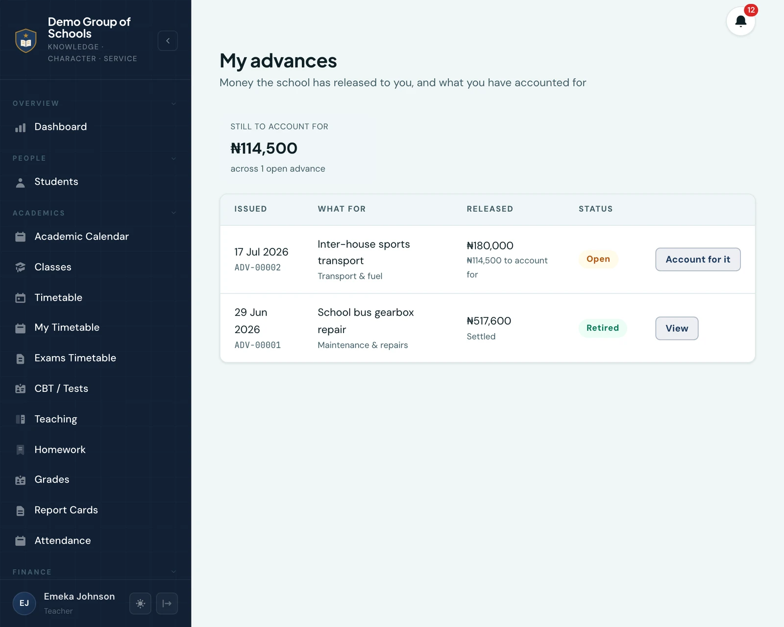Click the Retired status badge

coord(603,328)
